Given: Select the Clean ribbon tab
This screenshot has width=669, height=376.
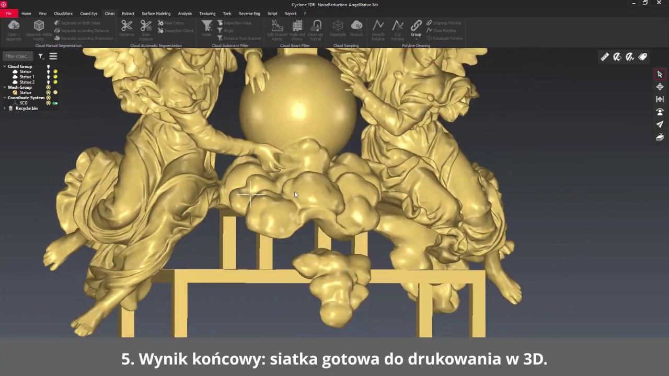Looking at the screenshot, I should coord(109,14).
